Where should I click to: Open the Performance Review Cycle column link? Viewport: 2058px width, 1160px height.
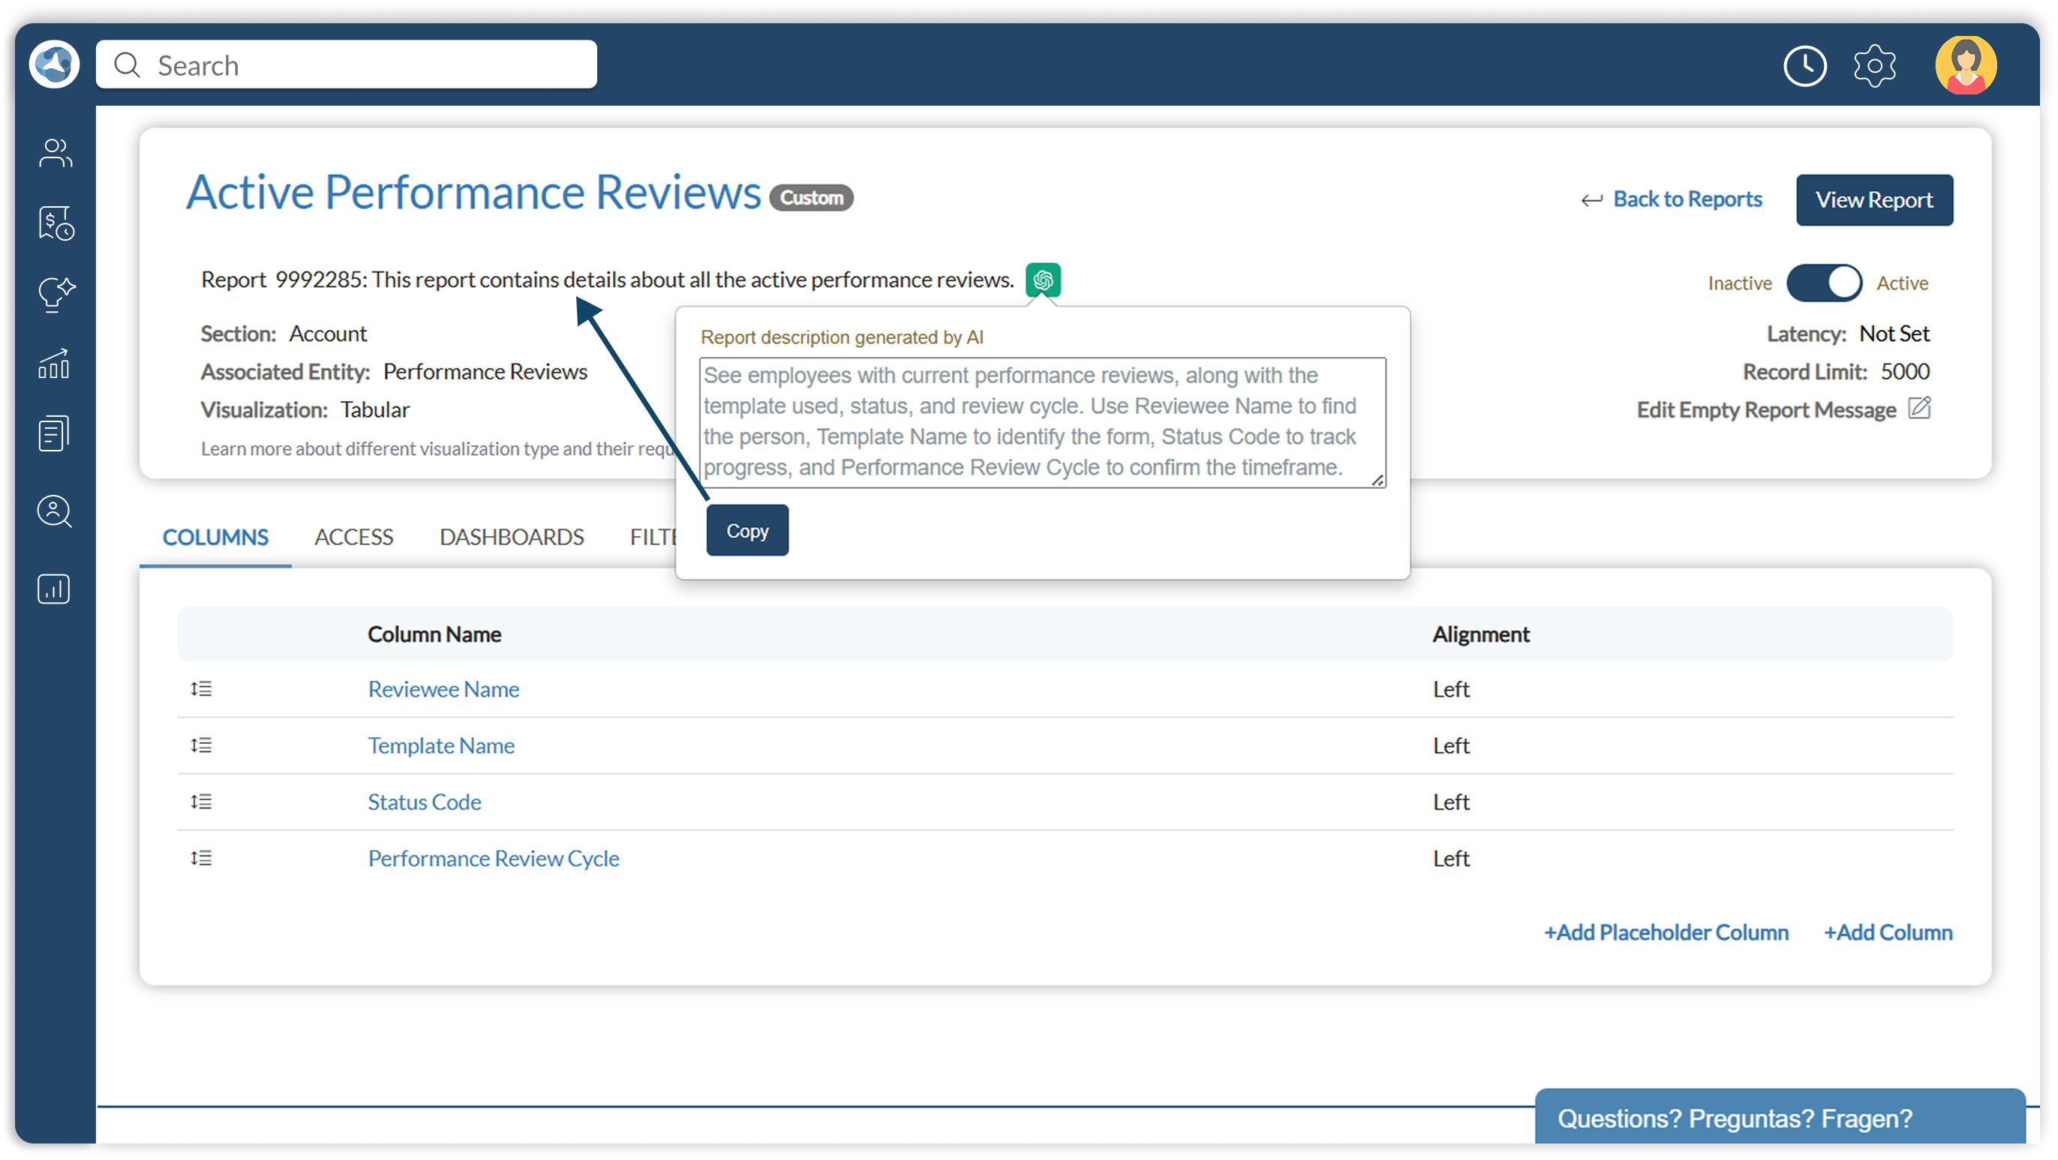point(493,859)
